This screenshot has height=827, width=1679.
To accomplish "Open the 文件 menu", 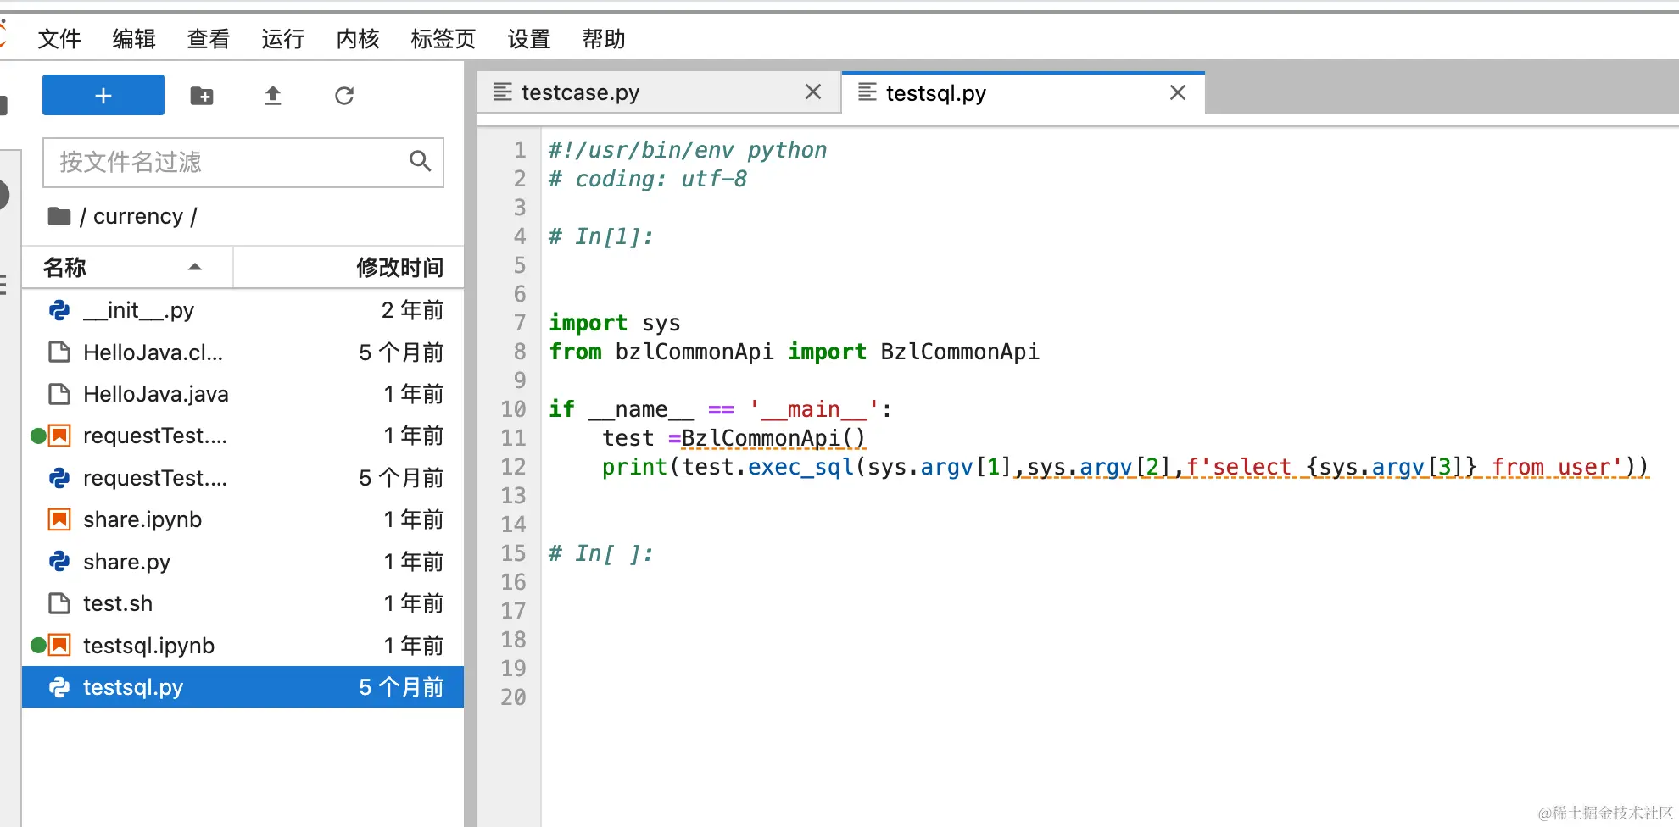I will (59, 39).
